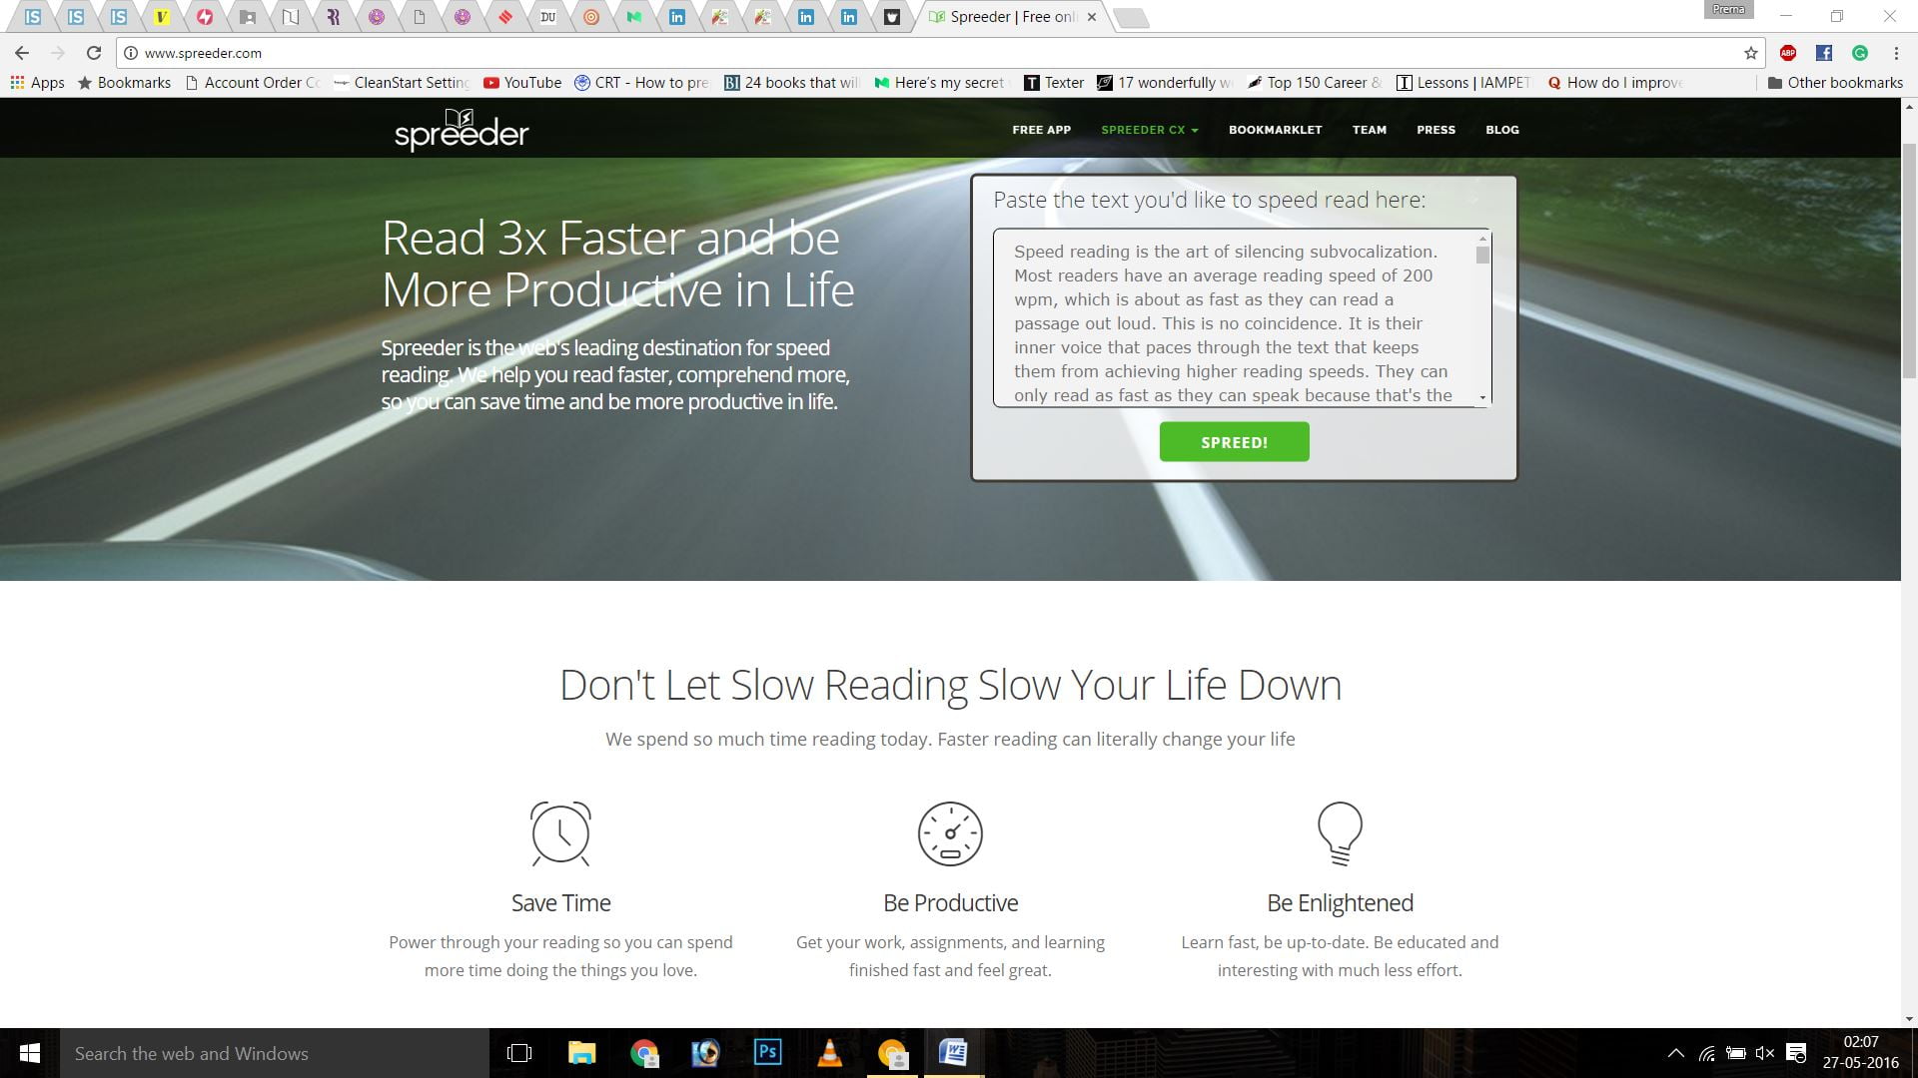Click the Spreeder logo
Image resolution: width=1918 pixels, height=1078 pixels.
pos(462,131)
